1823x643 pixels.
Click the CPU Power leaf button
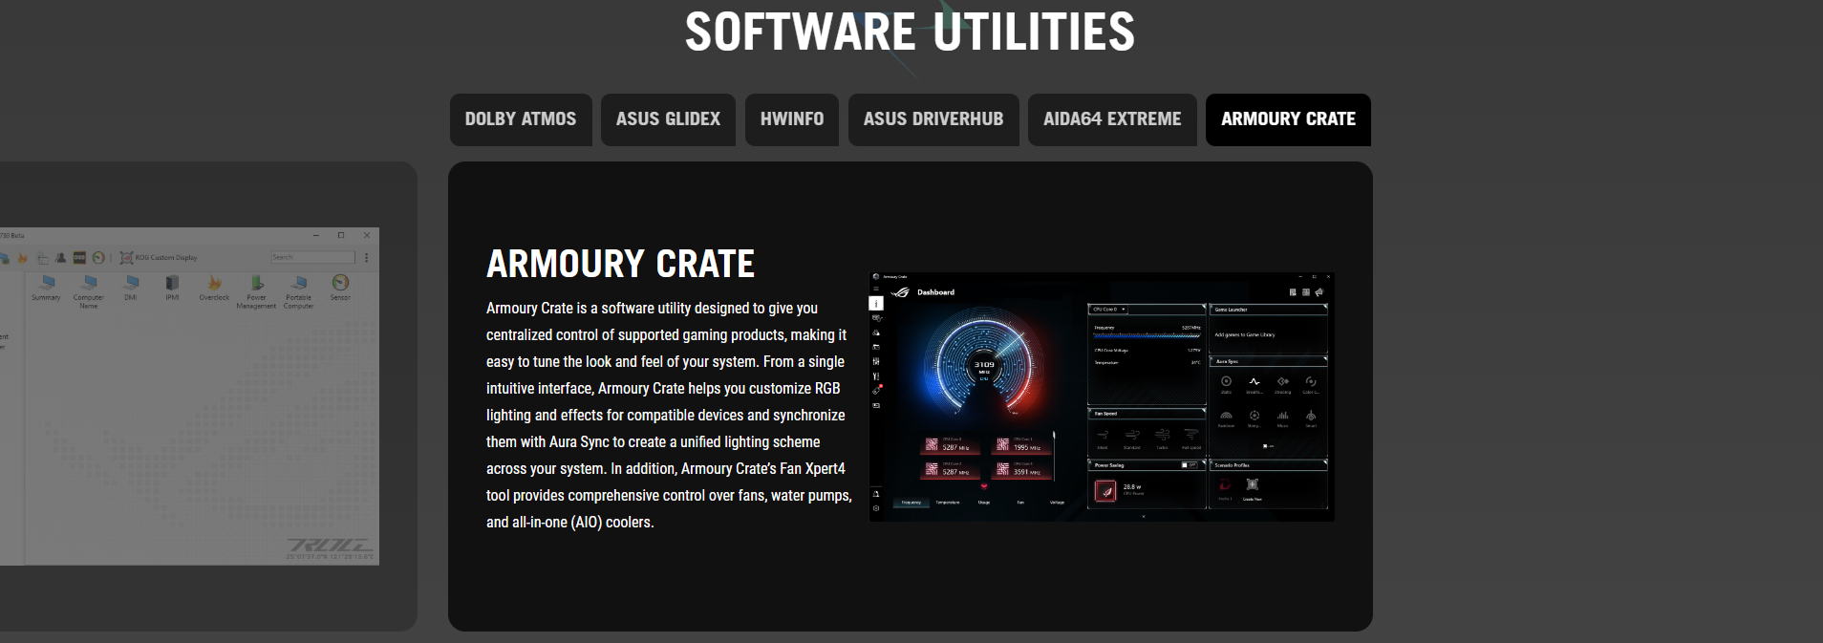click(1105, 491)
